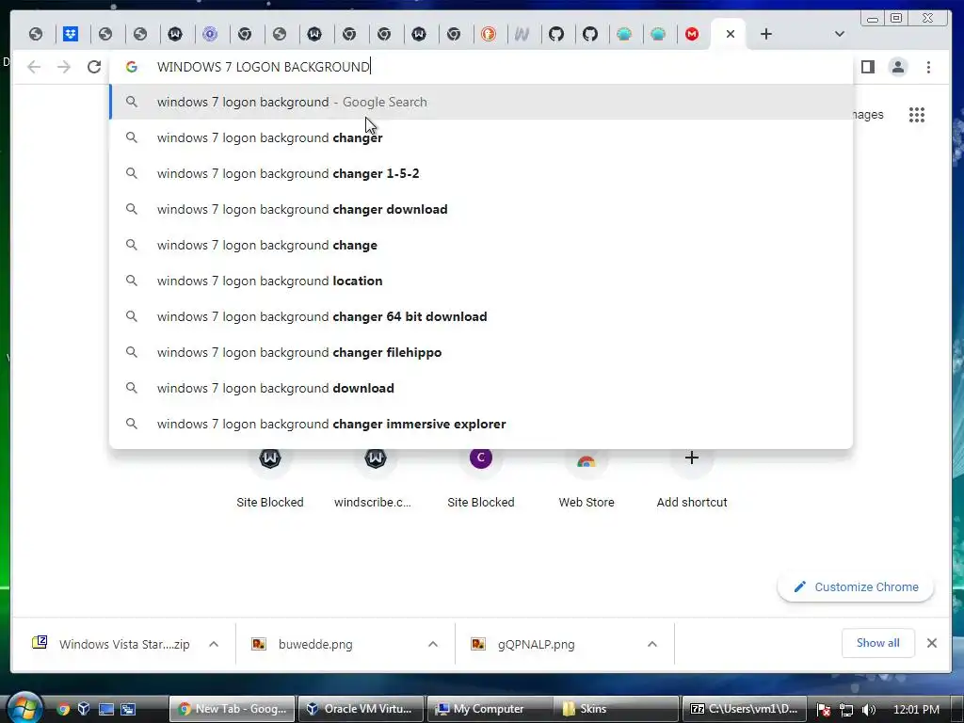
Task: Close the current New Tab tab
Action: pyautogui.click(x=731, y=35)
